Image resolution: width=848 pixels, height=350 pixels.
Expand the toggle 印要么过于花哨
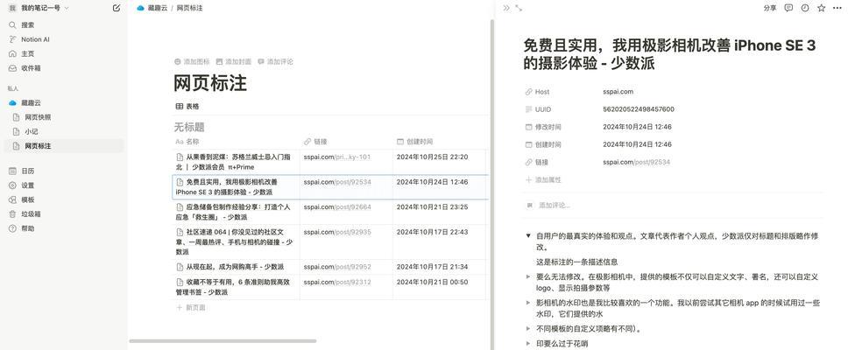click(528, 344)
